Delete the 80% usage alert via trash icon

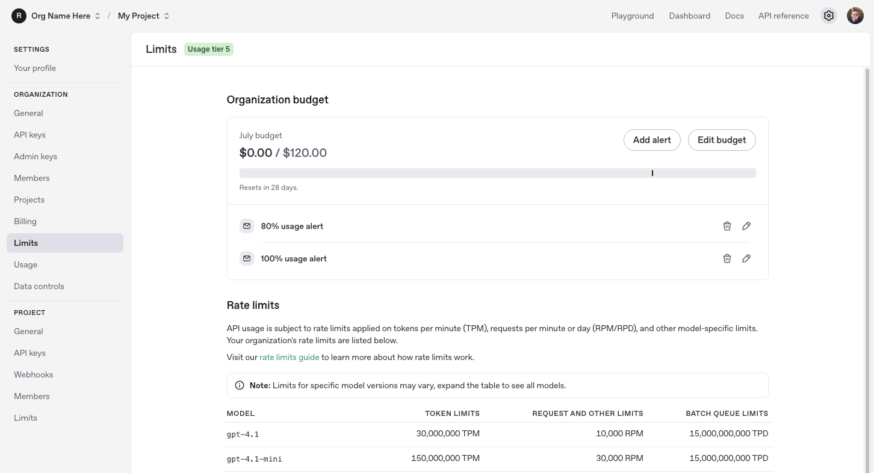pyautogui.click(x=727, y=225)
